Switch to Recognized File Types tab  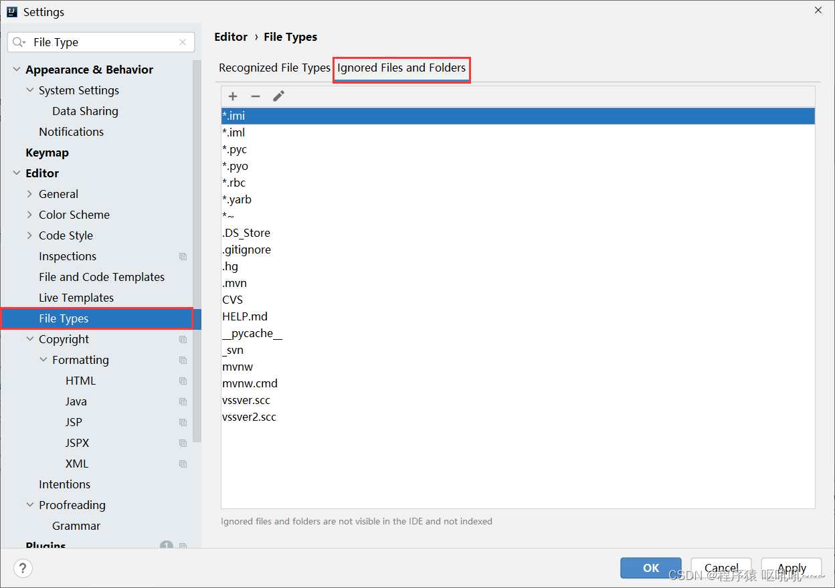point(274,68)
